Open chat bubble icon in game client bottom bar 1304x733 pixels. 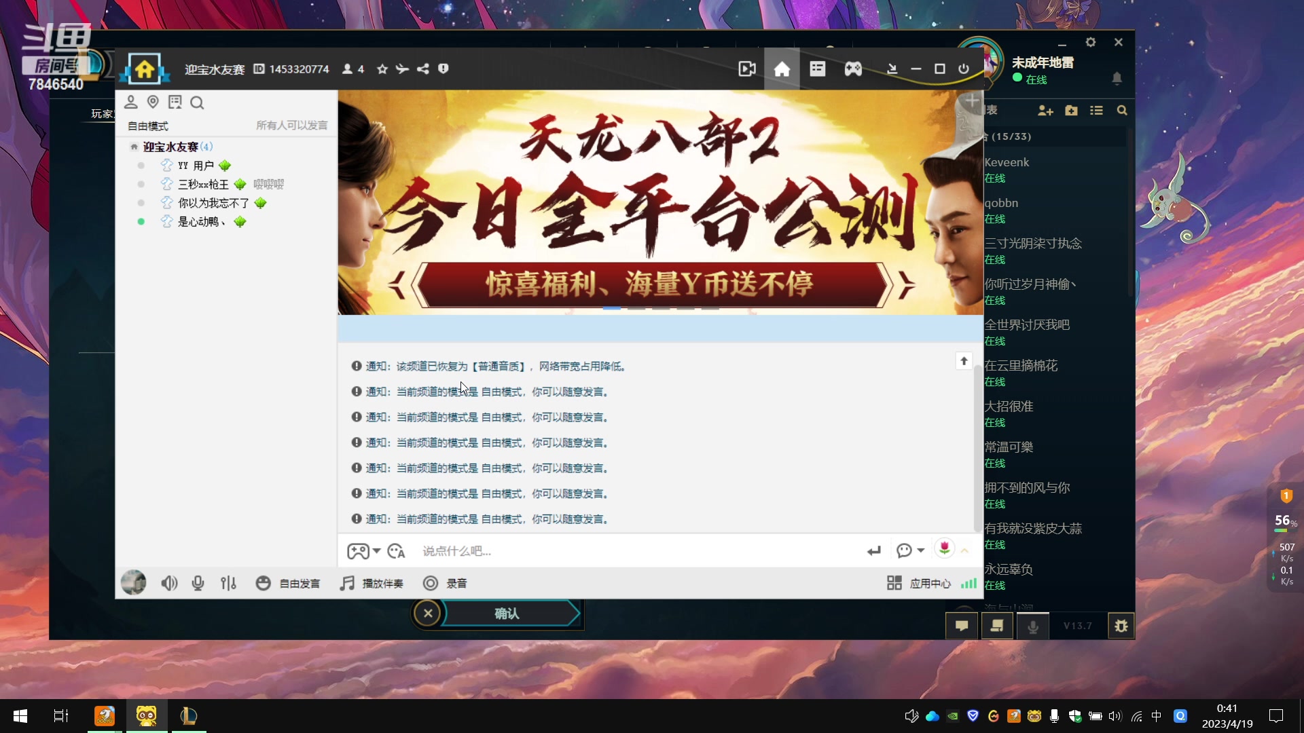[962, 626]
